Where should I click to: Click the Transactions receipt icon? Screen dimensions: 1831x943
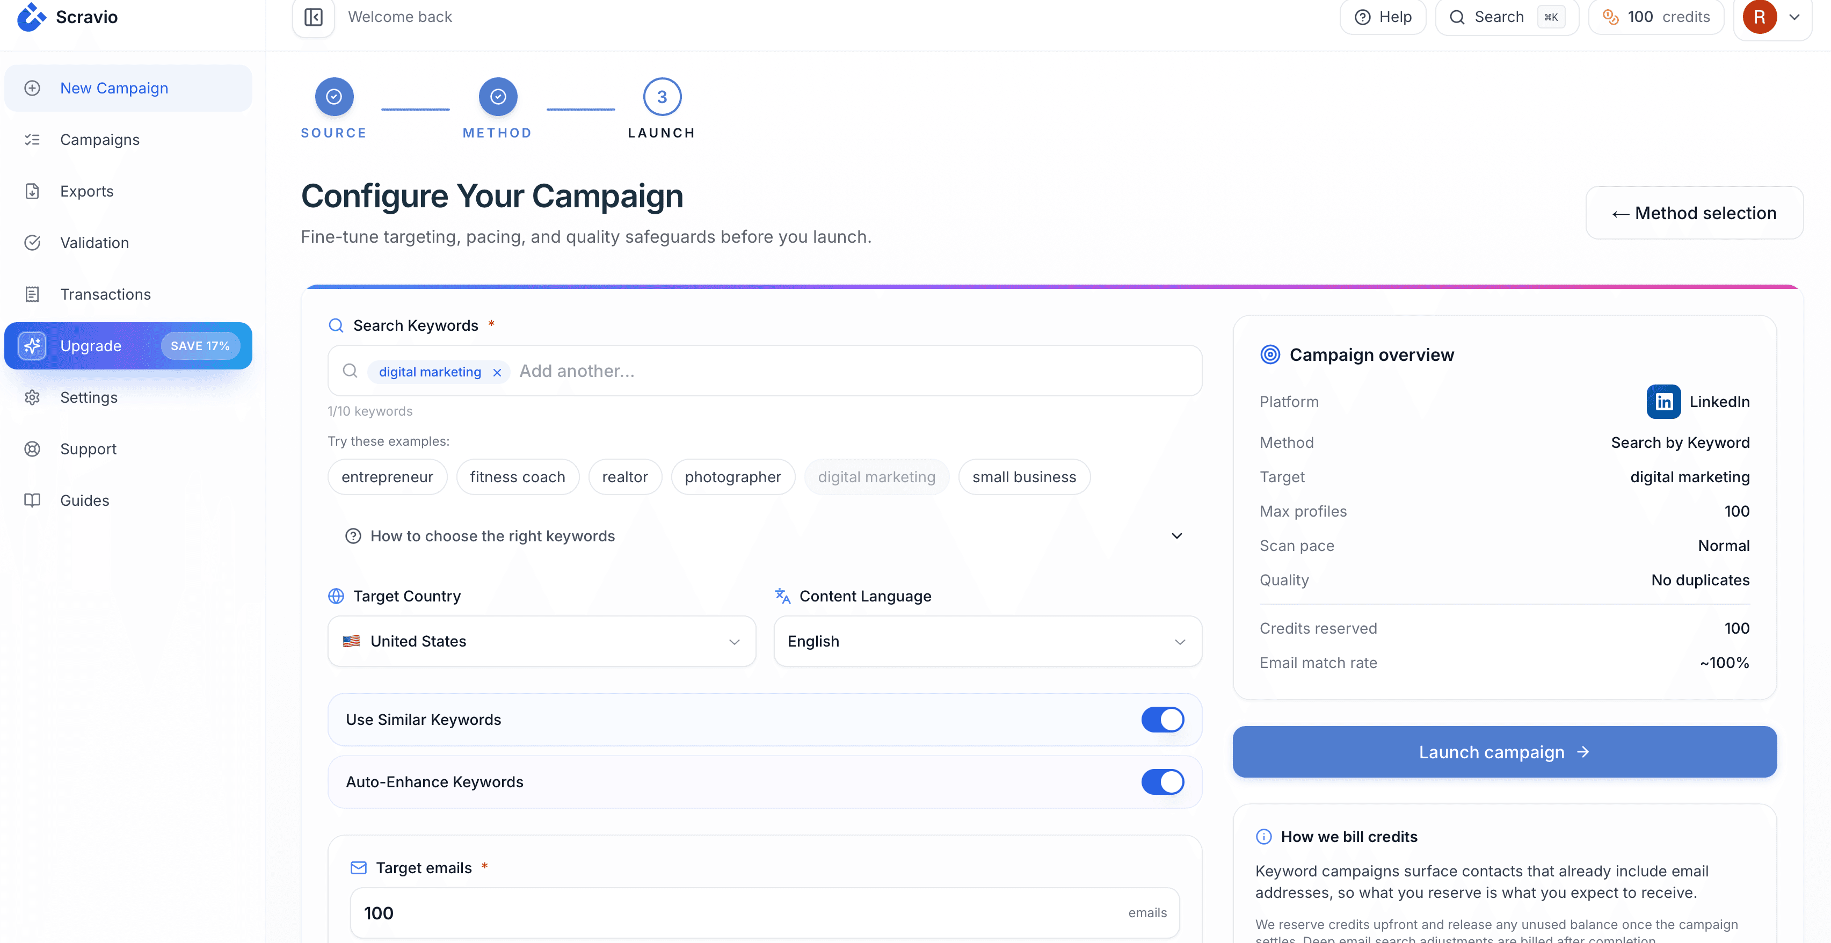(32, 294)
